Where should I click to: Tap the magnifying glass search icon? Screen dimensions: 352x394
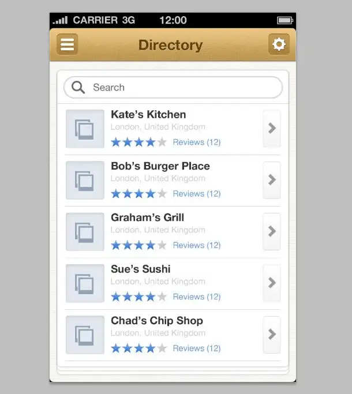click(x=78, y=88)
